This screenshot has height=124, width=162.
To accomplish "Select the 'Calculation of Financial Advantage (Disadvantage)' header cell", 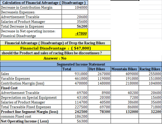I will 44,3.
